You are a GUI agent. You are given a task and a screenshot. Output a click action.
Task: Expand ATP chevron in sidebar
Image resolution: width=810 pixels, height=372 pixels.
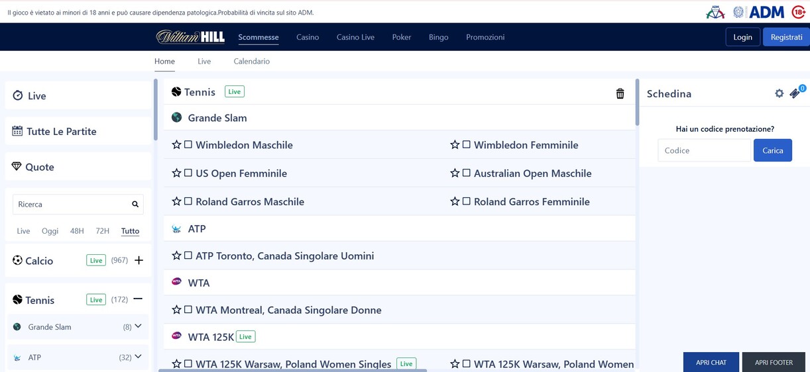pos(138,357)
